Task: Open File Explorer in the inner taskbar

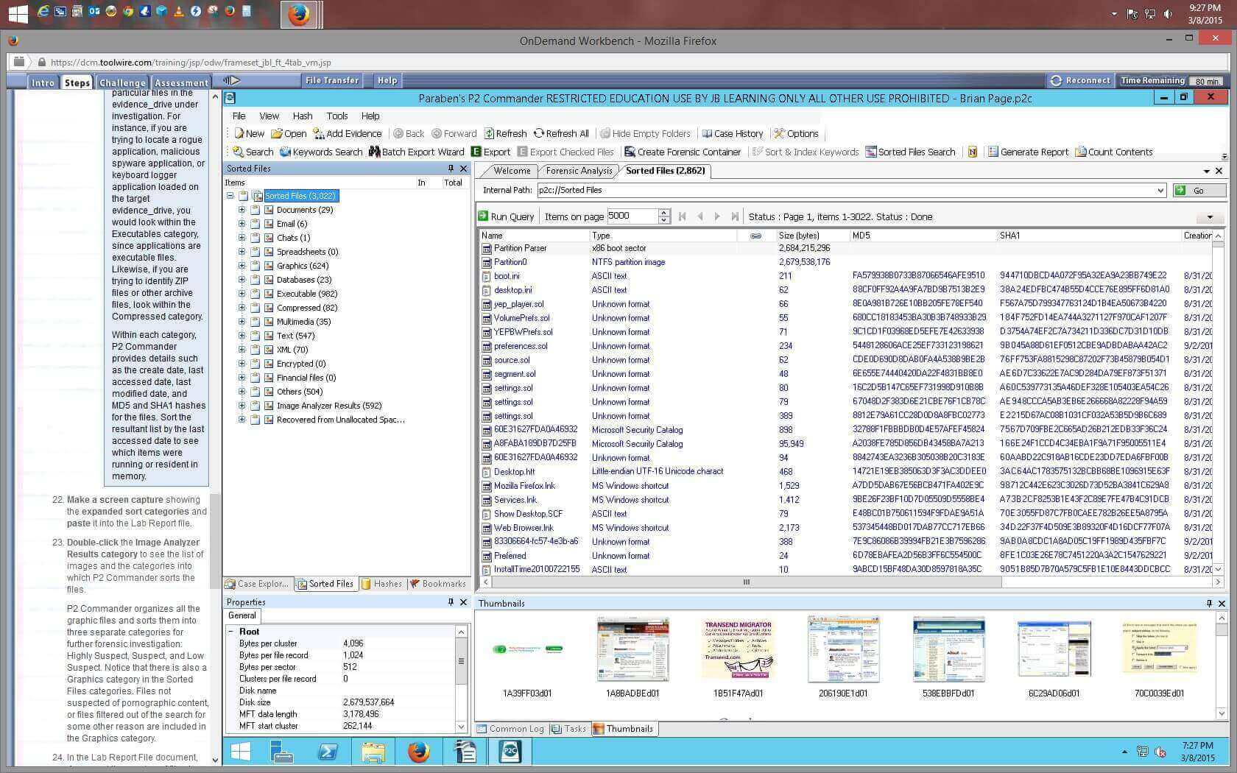Action: pos(373,752)
